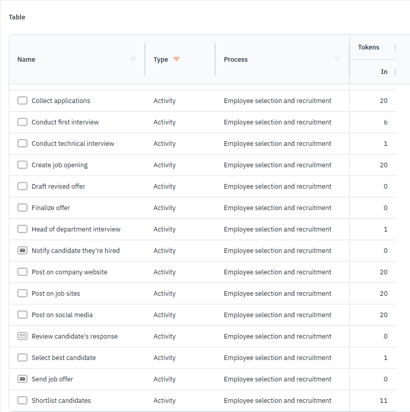Click the Select best candidate entry
Screen dimensions: 410x412
point(64,357)
